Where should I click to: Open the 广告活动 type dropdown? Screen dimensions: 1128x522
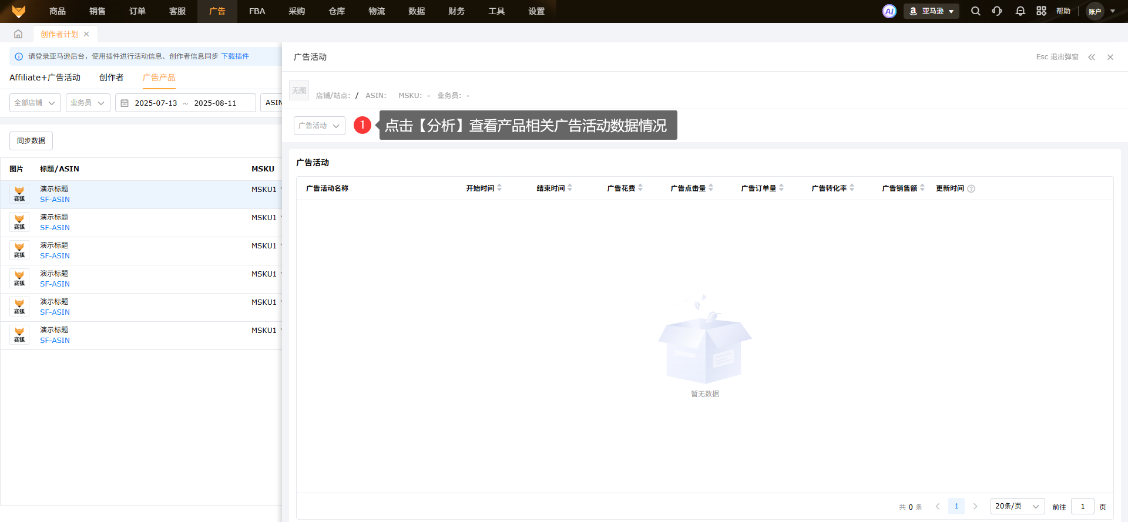pos(320,126)
